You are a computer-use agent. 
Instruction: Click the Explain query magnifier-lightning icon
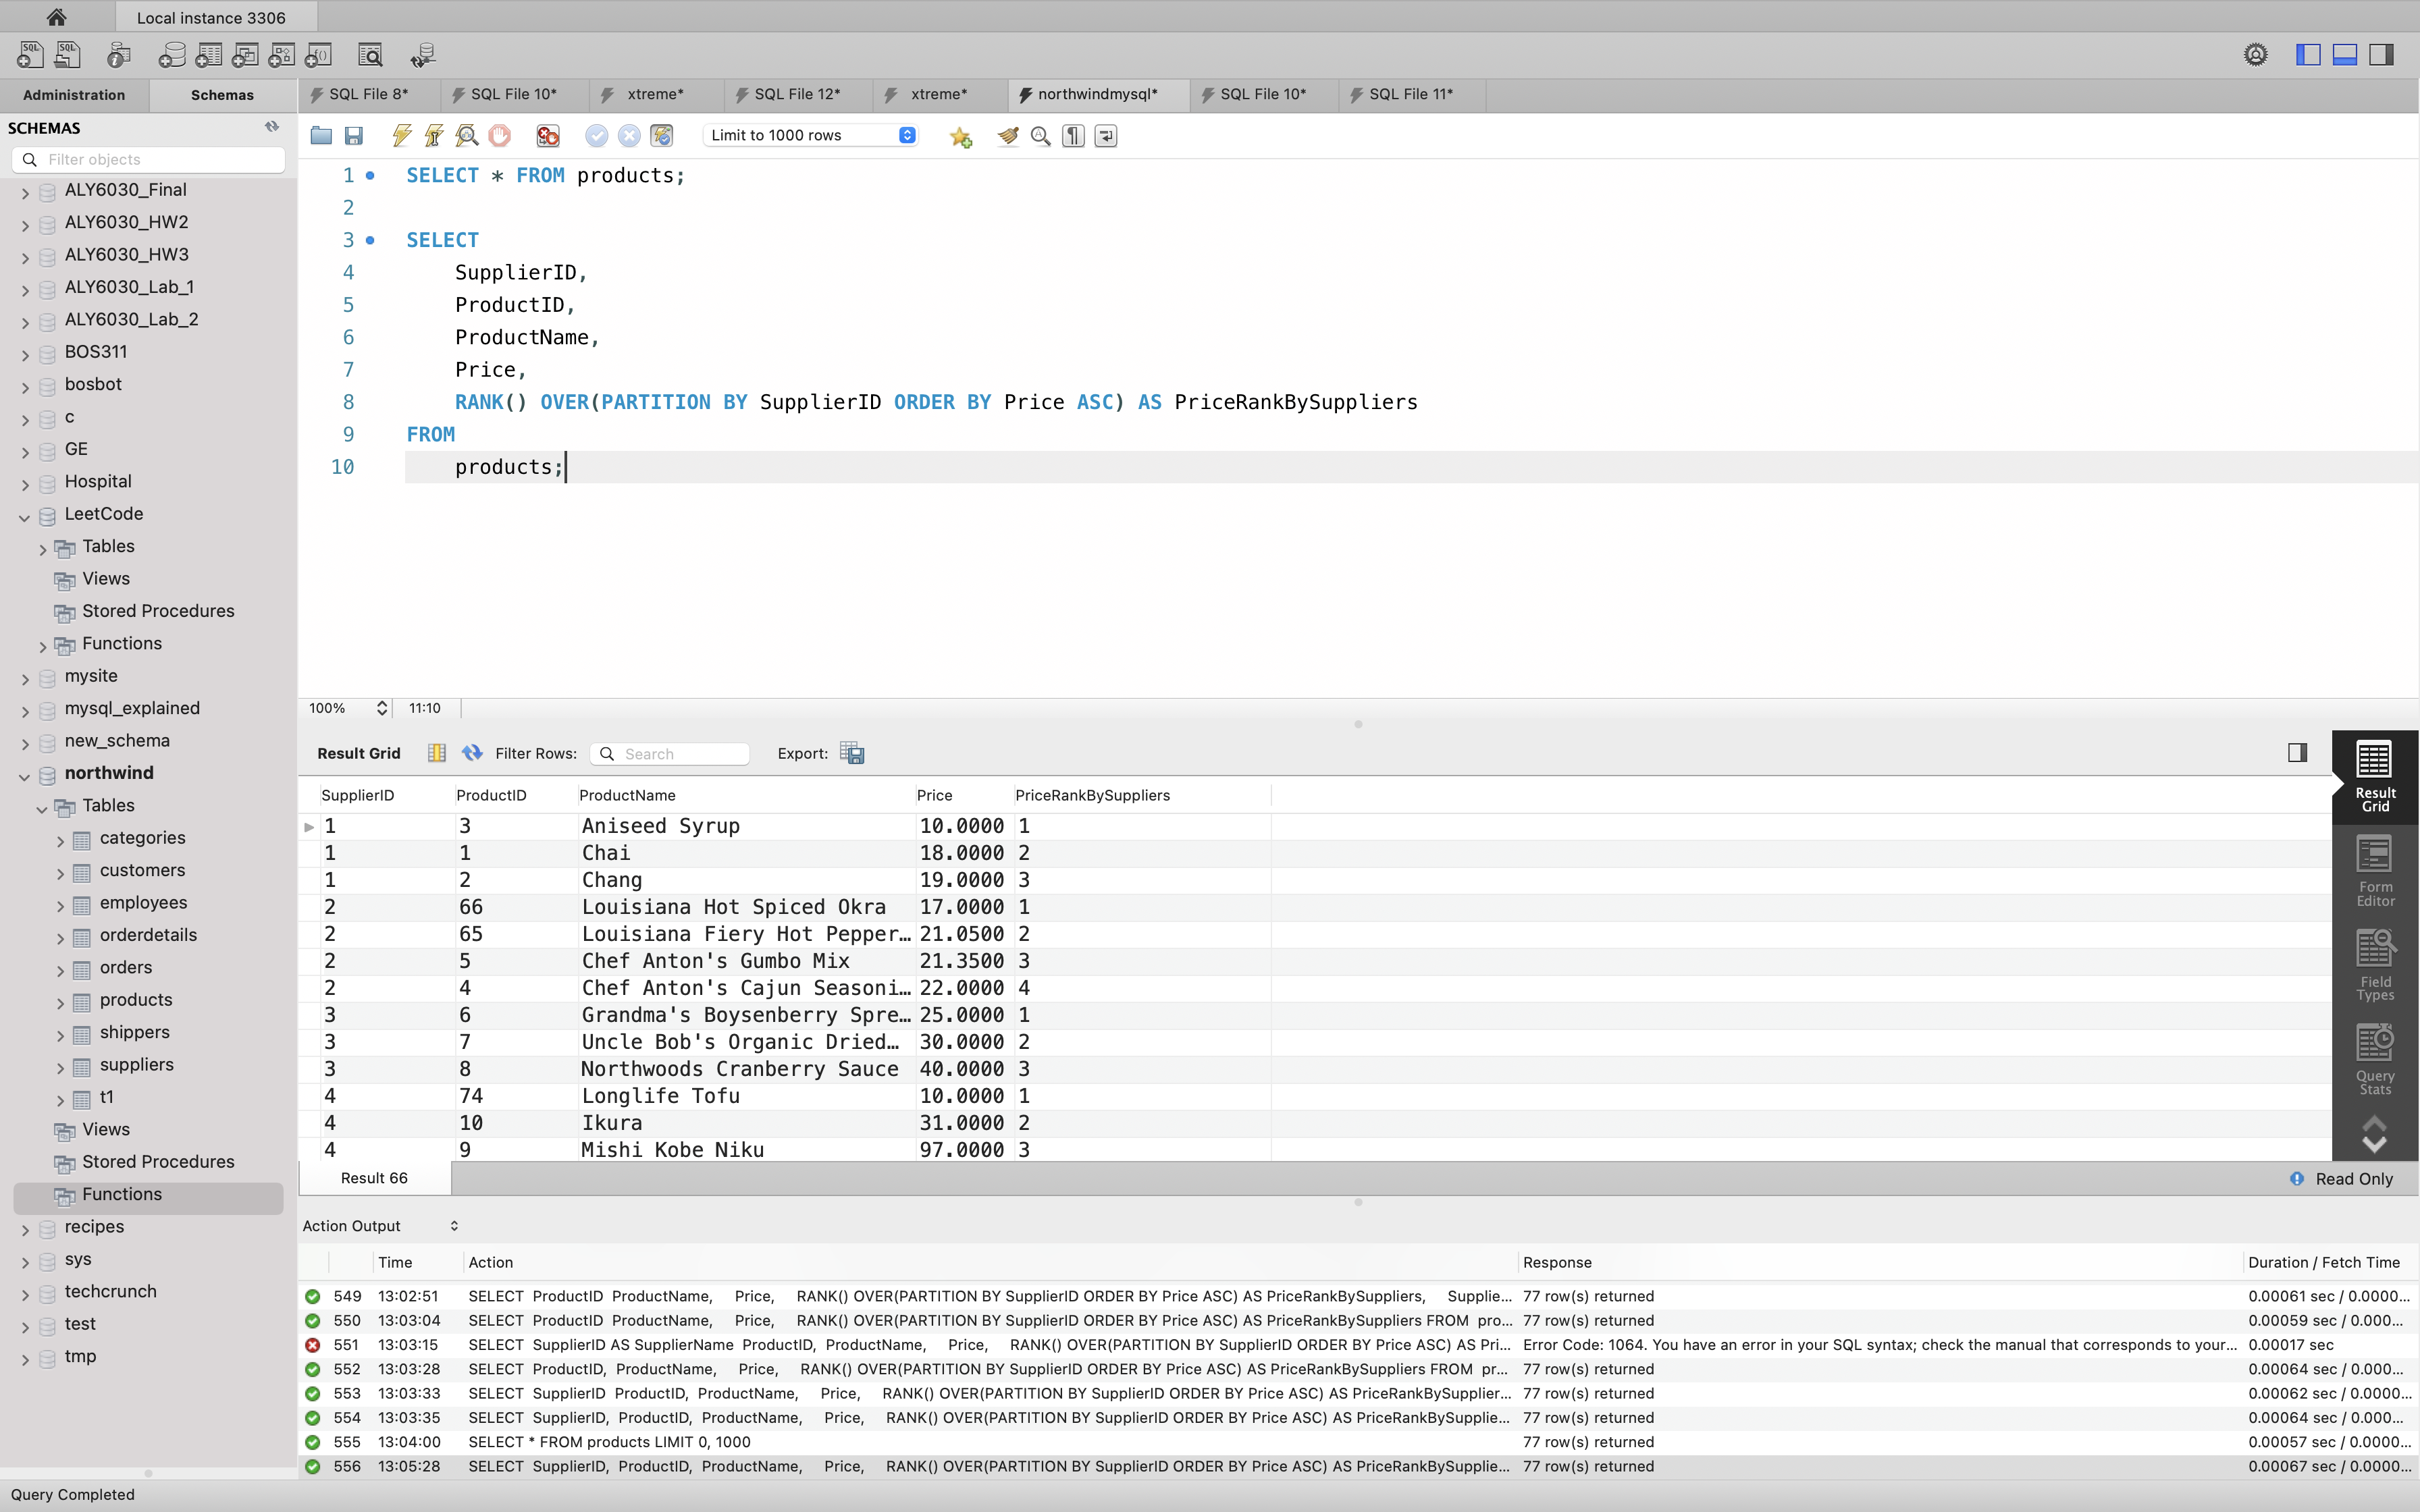point(467,136)
